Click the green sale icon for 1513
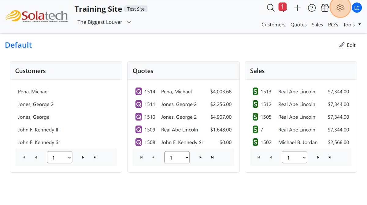Image resolution: width=367 pixels, height=205 pixels. point(255,91)
